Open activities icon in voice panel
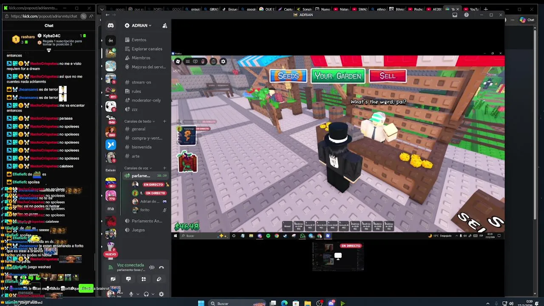544x306 pixels. coord(144,279)
